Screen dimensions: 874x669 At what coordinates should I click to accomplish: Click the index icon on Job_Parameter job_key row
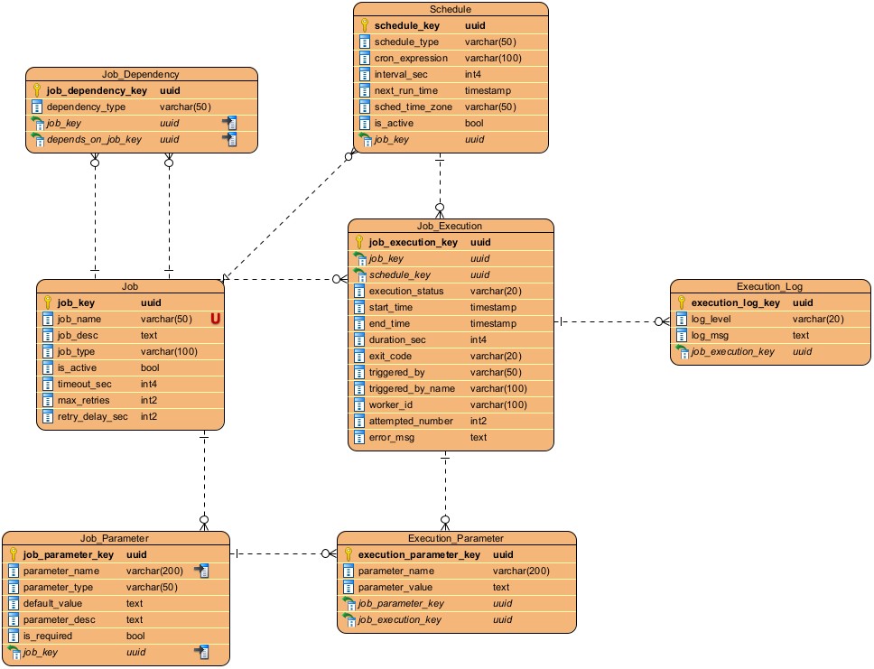[x=202, y=652]
